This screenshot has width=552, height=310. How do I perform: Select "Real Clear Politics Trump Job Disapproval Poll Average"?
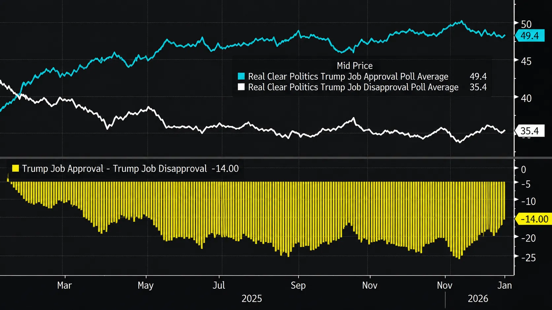[x=353, y=87]
